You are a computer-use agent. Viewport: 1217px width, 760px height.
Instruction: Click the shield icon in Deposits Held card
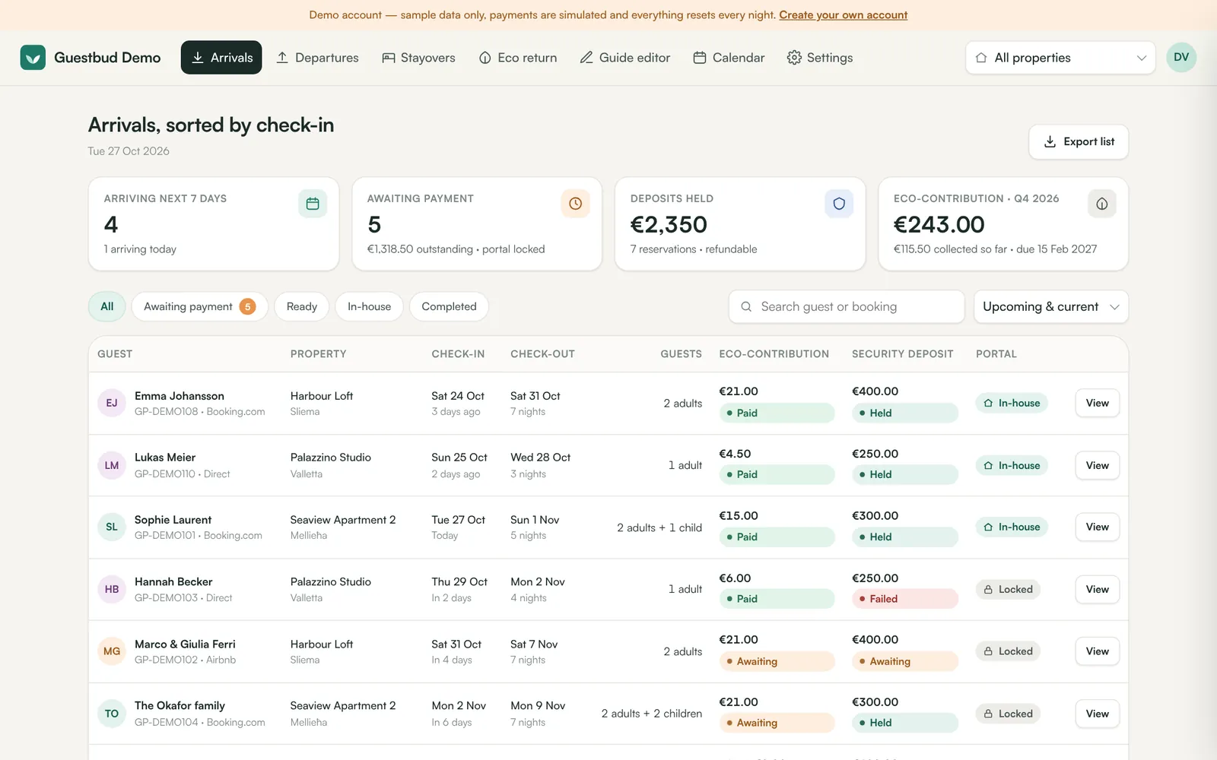tap(839, 204)
